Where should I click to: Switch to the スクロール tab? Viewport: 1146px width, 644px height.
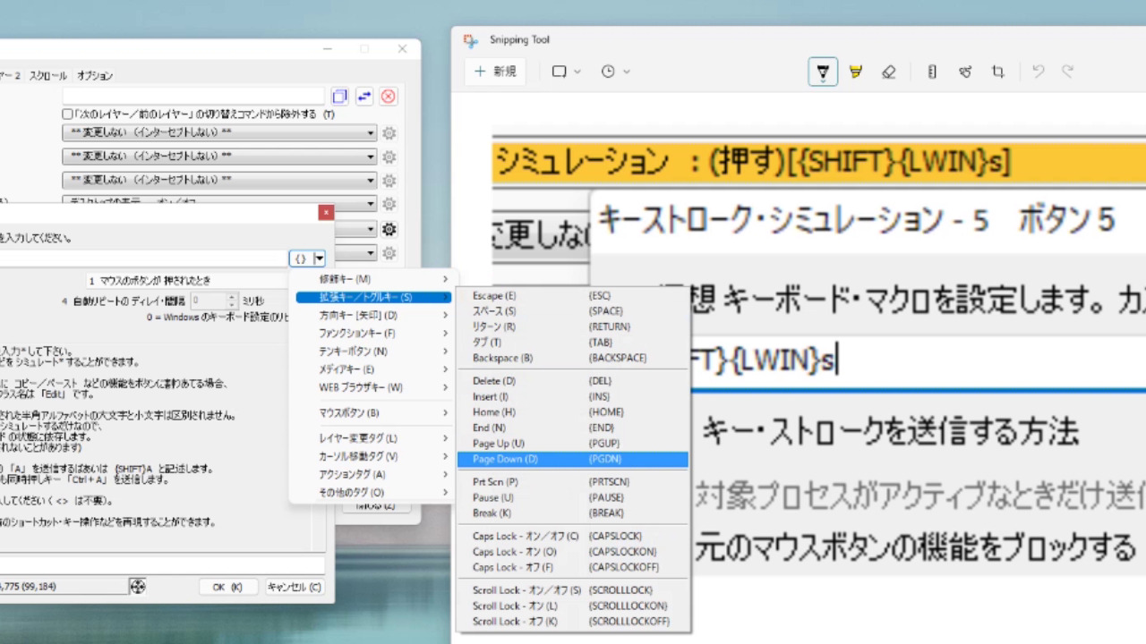47,76
